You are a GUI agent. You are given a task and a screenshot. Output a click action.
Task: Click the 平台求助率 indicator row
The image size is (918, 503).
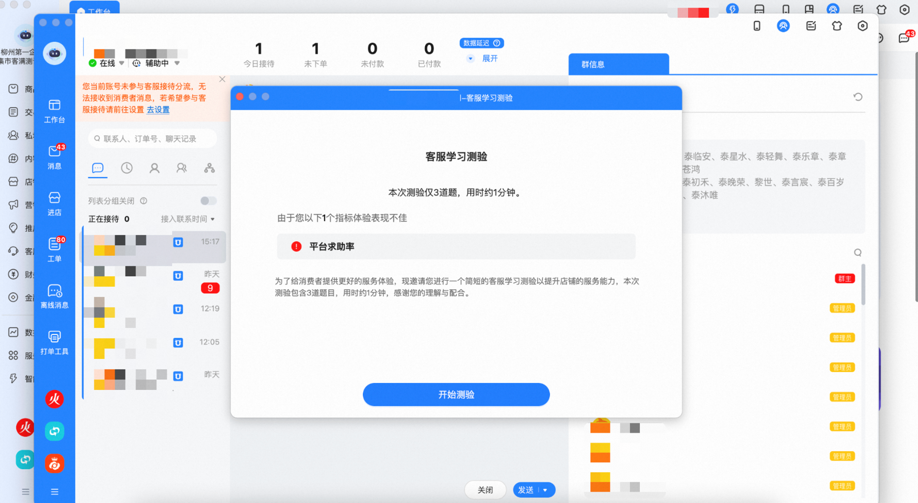pyautogui.click(x=456, y=246)
